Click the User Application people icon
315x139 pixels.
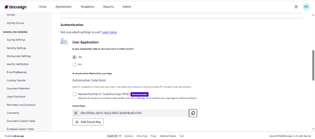coord(64,41)
